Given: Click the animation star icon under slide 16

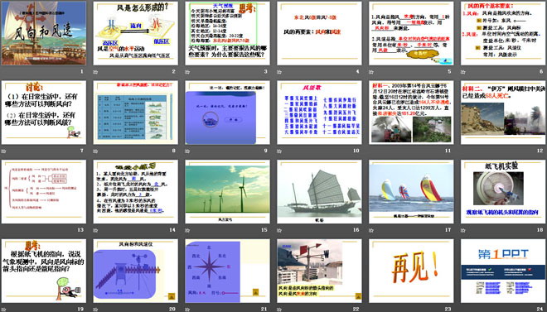Looking at the screenshot, I should coord(279,230).
